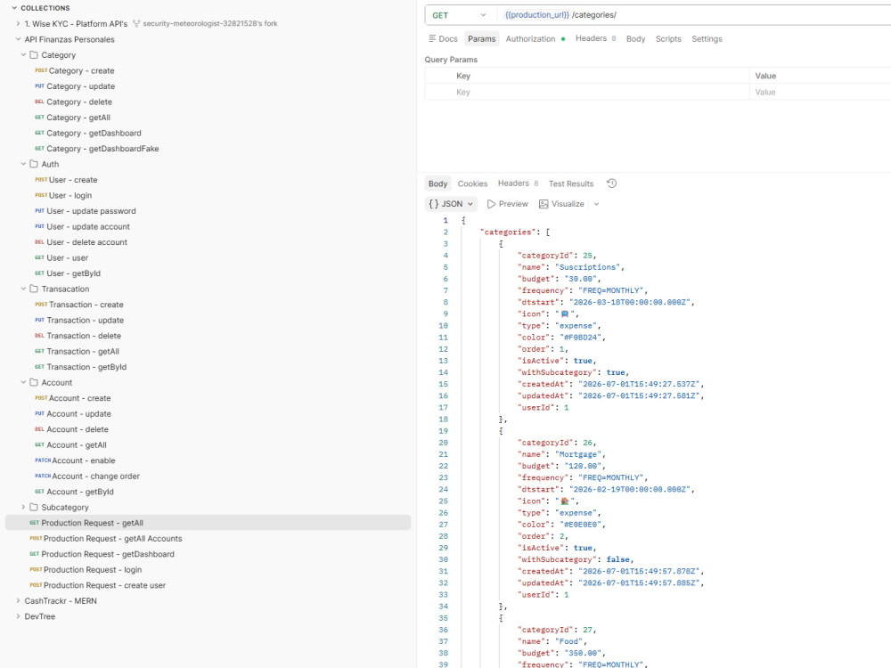Screen dimensions: 891x668
Task: Click the Preview play icon
Action: [x=491, y=204]
